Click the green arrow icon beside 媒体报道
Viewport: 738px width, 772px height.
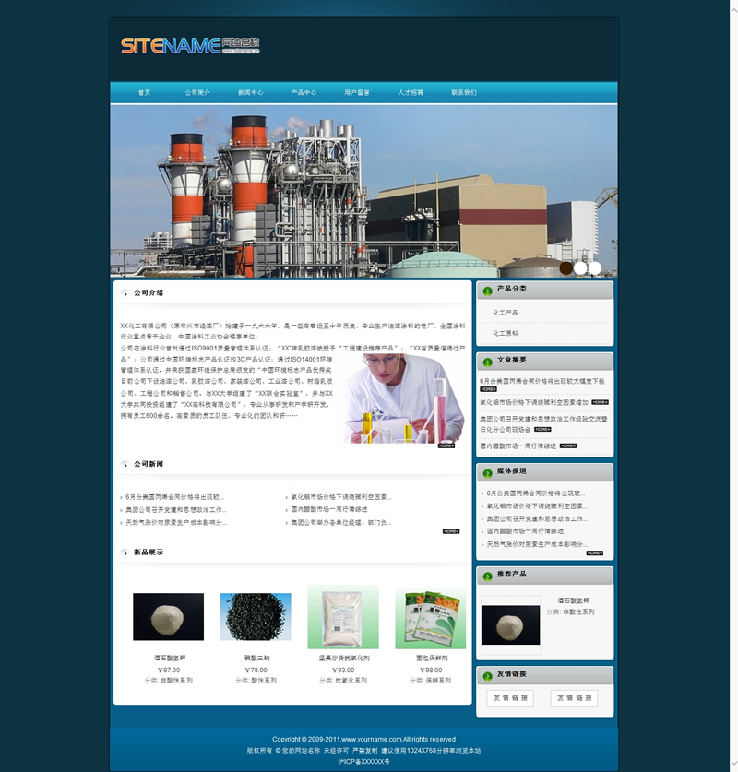[x=488, y=472]
